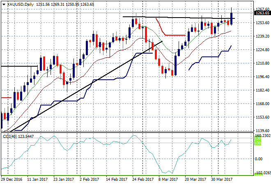Click the cyan CCI line's trough in March

[x=172, y=173]
